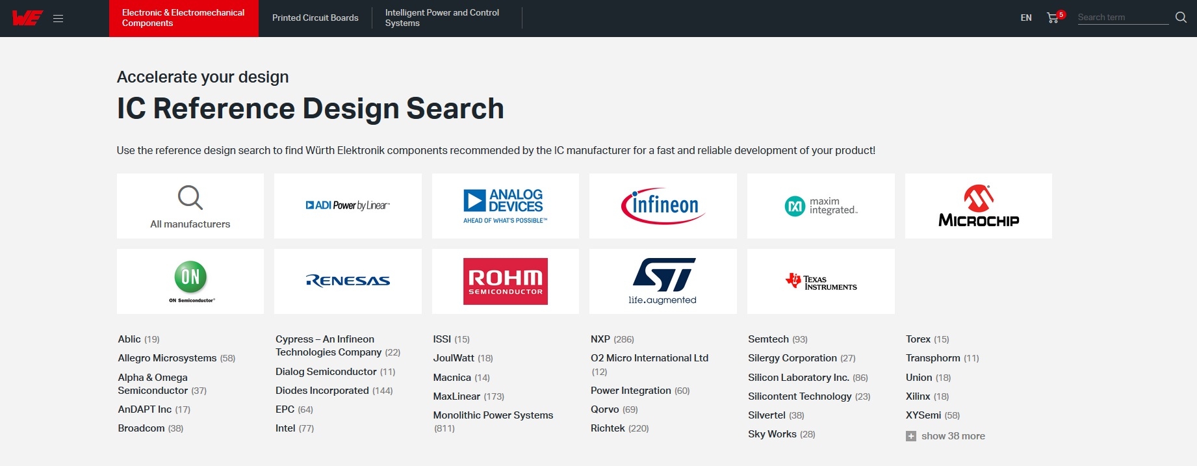Select the Texas Instruments logo tile
1197x466 pixels.
[821, 281]
